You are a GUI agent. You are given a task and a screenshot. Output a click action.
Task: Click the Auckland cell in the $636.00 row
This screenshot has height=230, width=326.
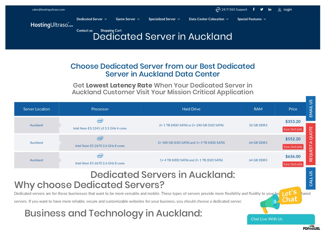37,160
